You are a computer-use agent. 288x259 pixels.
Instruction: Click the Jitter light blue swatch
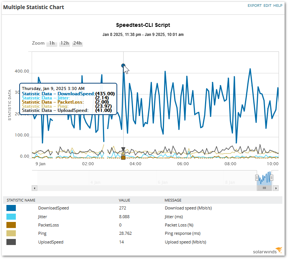click(x=11, y=217)
